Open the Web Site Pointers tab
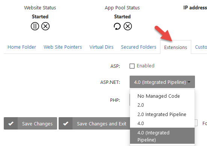The width and height of the screenshot is (207, 146). pyautogui.click(x=63, y=47)
